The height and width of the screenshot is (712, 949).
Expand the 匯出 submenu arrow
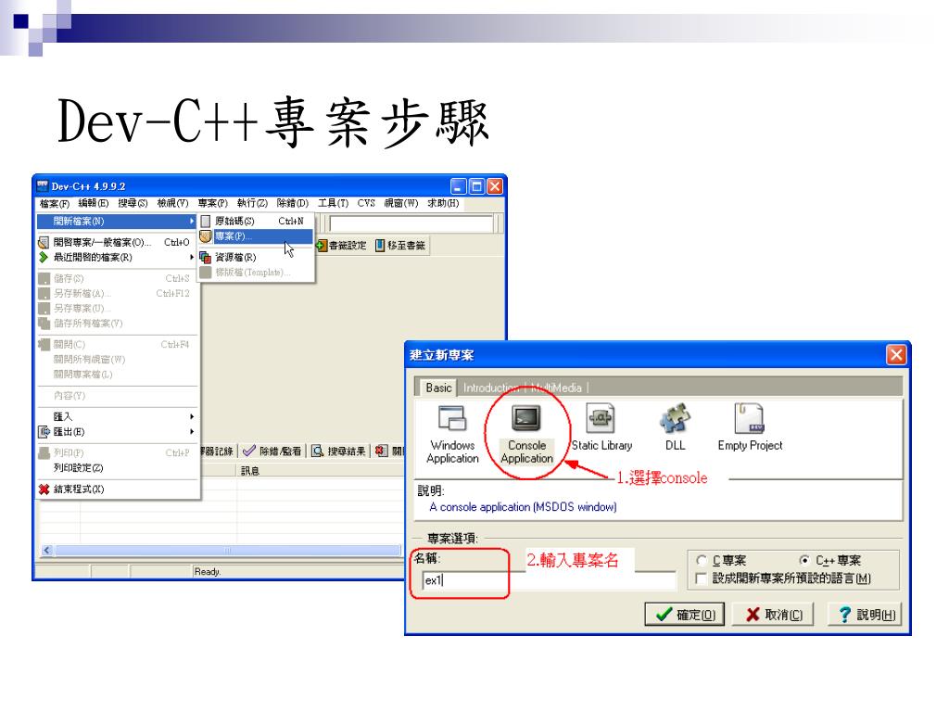[192, 432]
